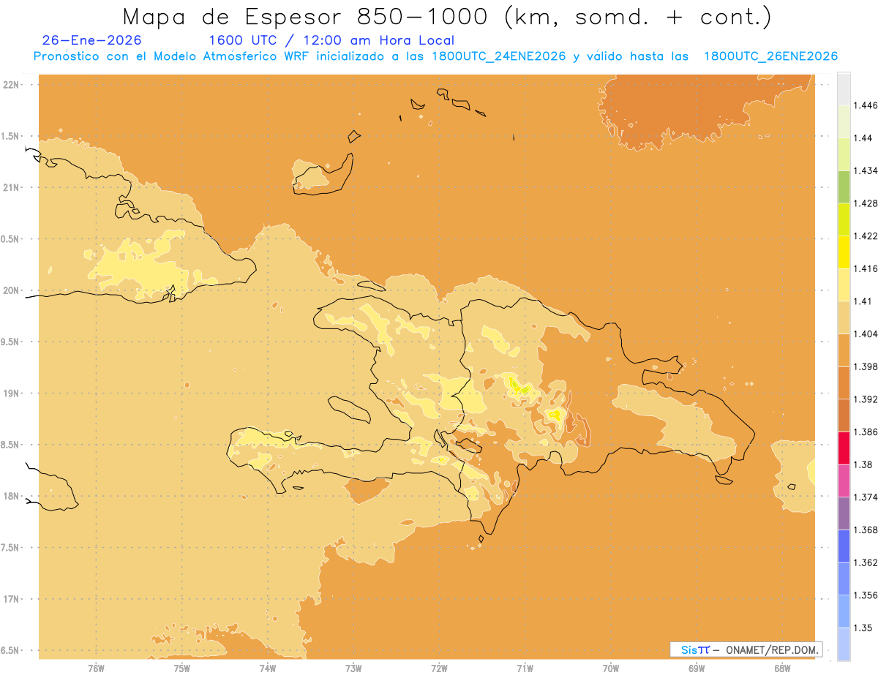
Task: Click the '21N' latitude axis label
Action: point(12,187)
